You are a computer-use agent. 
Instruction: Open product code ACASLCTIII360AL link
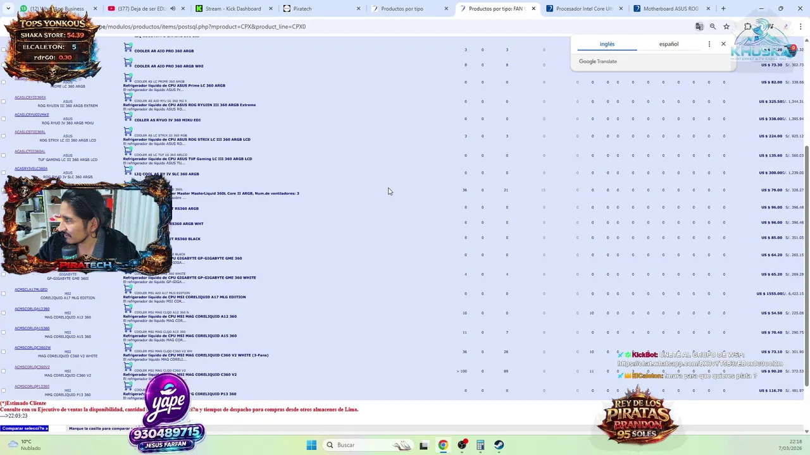click(x=30, y=151)
